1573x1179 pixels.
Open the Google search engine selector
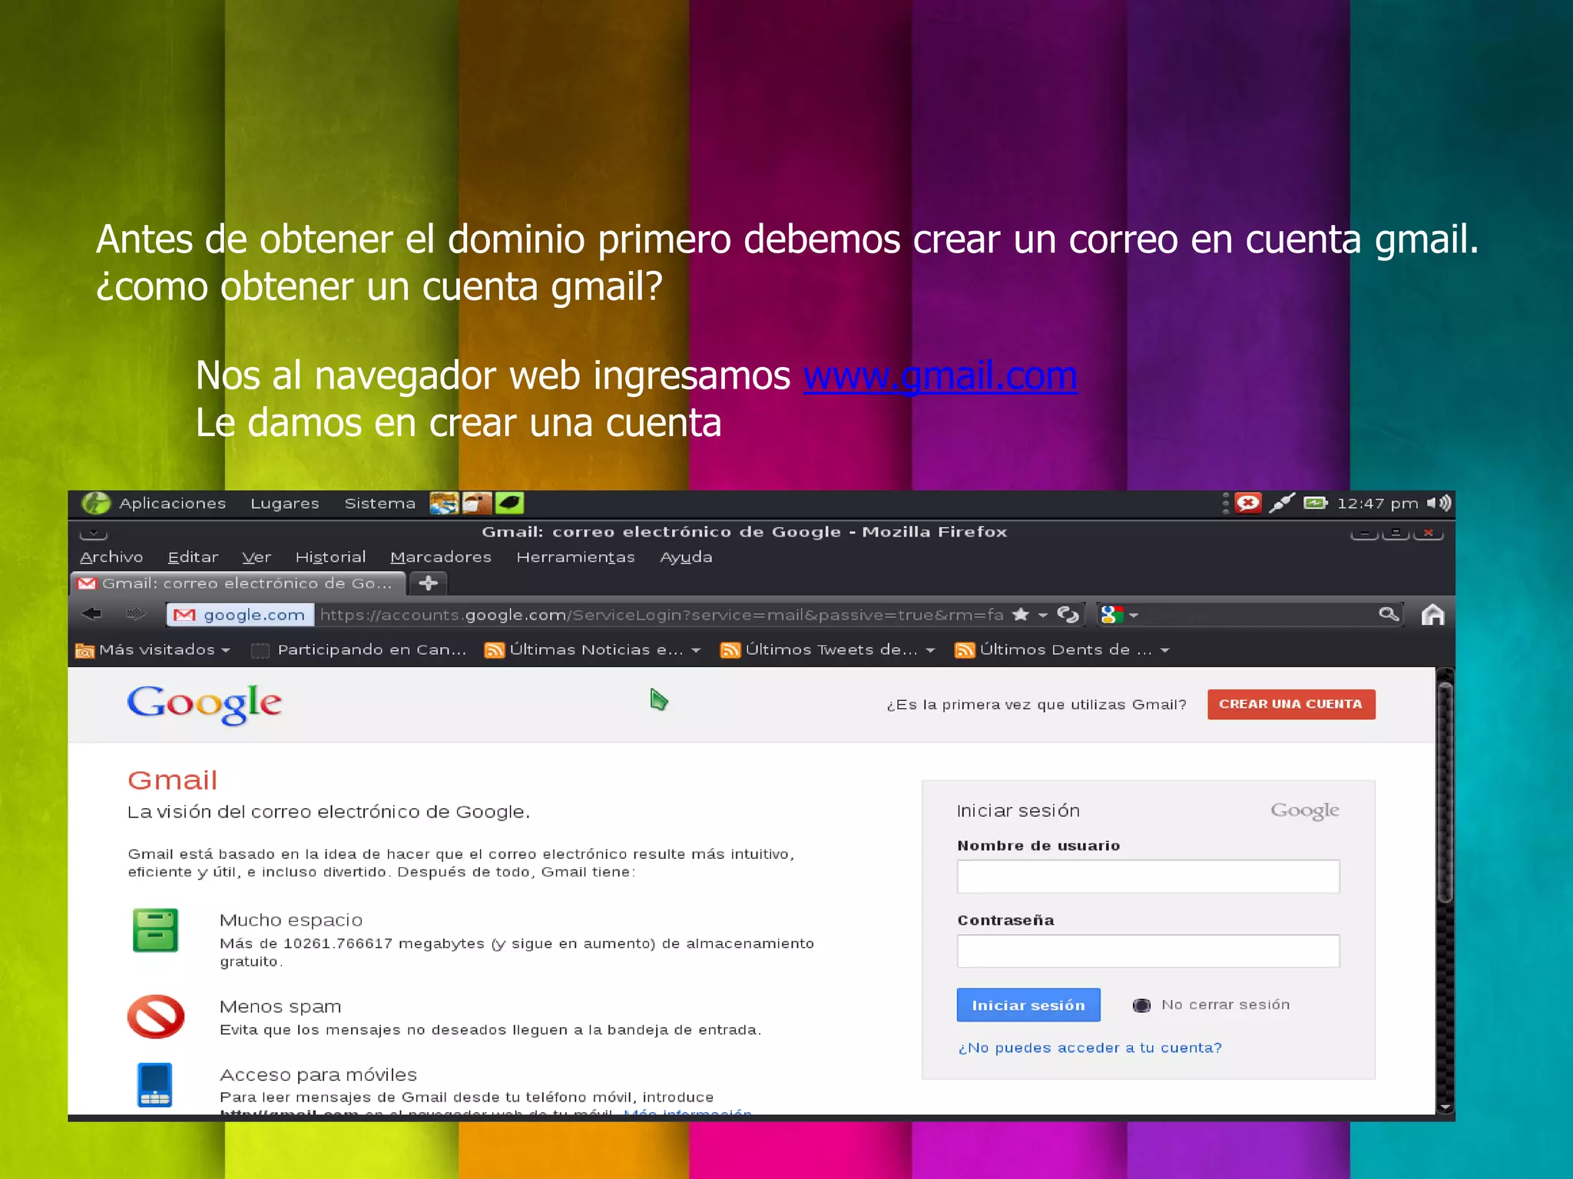[1118, 615]
